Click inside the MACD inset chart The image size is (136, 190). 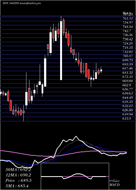[x=75, y=176]
